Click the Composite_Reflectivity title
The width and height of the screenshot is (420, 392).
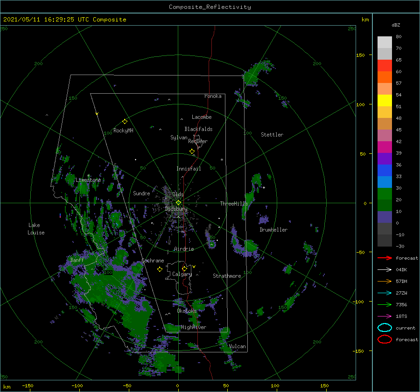[x=210, y=7]
